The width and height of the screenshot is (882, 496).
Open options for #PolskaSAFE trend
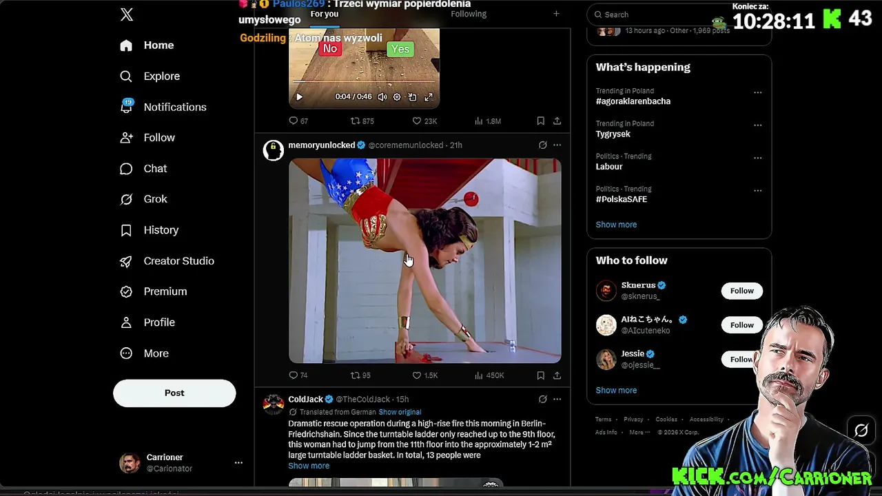[x=757, y=191]
